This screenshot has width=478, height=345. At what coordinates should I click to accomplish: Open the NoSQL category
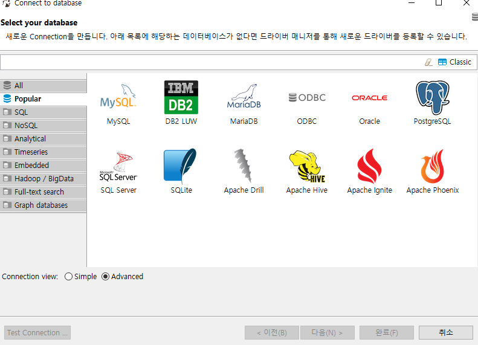pyautogui.click(x=44, y=126)
